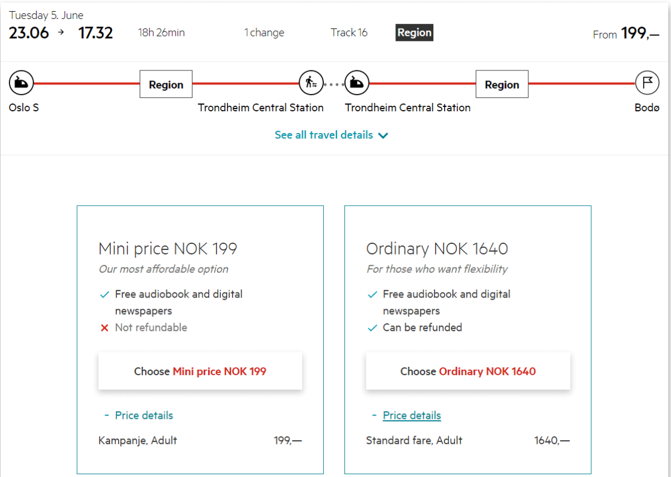
Task: Click the Region label on the leg to Bodø
Action: pos(502,84)
